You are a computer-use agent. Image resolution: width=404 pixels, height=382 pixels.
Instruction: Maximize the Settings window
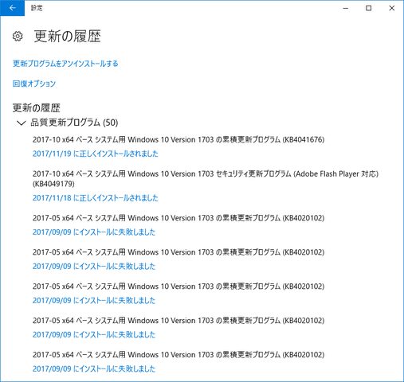pos(369,8)
